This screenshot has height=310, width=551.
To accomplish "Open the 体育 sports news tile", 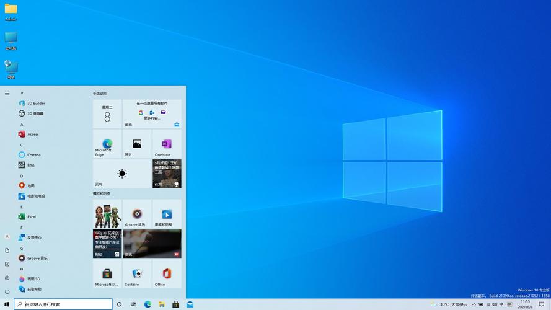I will coord(167,174).
